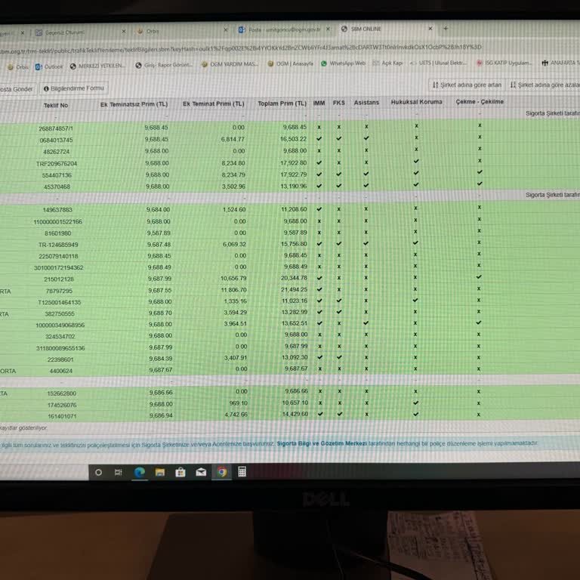Click the IMM column header
The image size is (580, 580).
pos(319,103)
